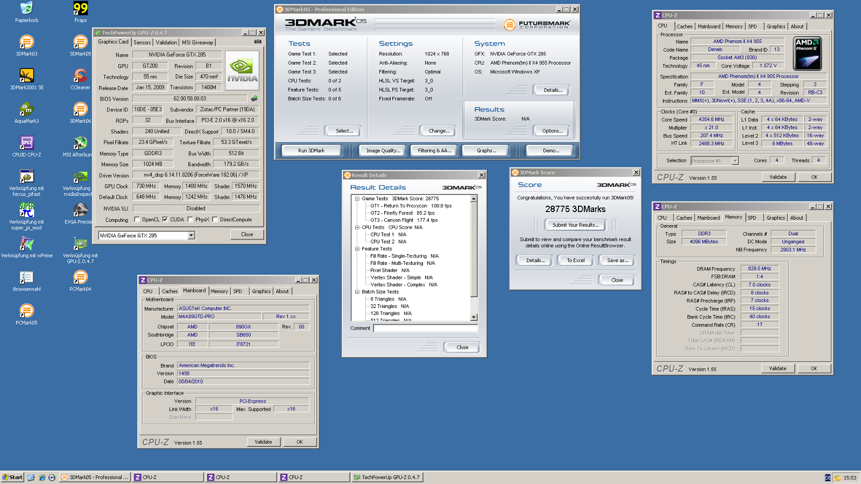Image resolution: width=861 pixels, height=484 pixels.
Task: Collapse the CPU Tests tree node
Action: 357,227
